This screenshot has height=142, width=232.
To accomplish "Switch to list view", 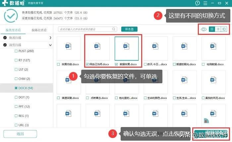I will point(218,29).
